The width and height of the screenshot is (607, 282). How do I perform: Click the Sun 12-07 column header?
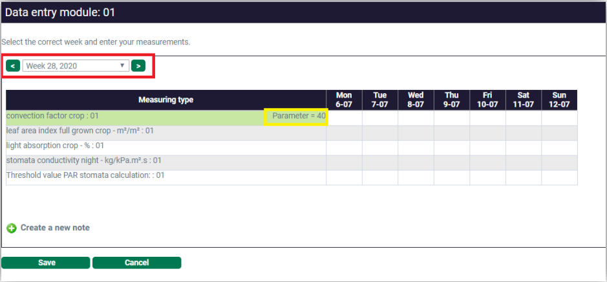click(559, 100)
